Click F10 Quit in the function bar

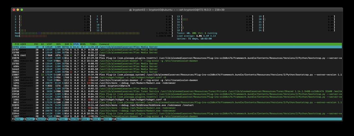point(117,119)
